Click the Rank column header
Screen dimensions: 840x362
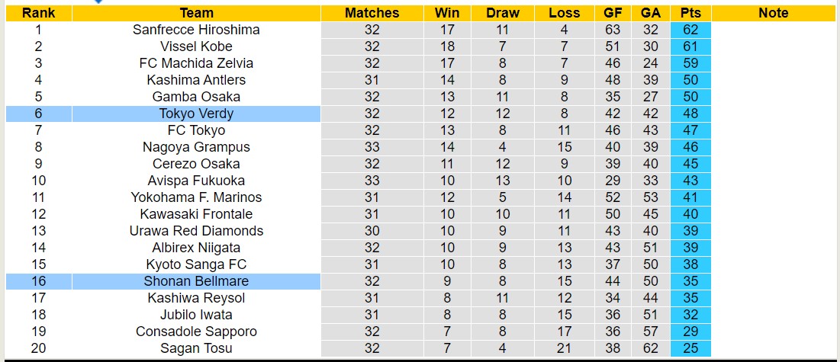pos(38,13)
